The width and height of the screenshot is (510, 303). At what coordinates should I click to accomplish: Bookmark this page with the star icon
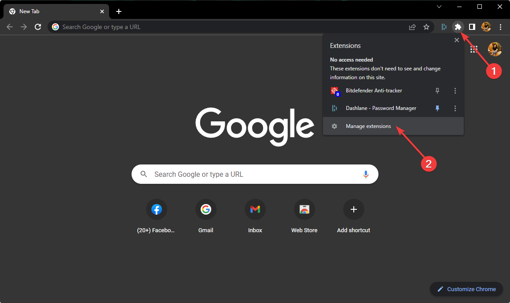(426, 27)
